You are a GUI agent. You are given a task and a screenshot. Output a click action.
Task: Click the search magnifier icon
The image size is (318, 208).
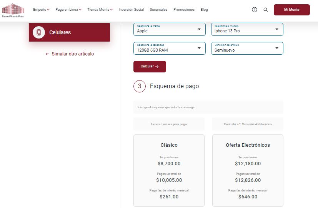(x=265, y=10)
